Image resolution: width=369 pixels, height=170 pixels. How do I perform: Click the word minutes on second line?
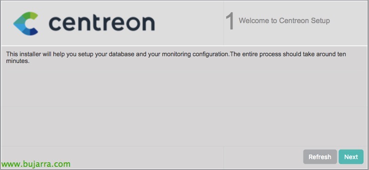18,62
